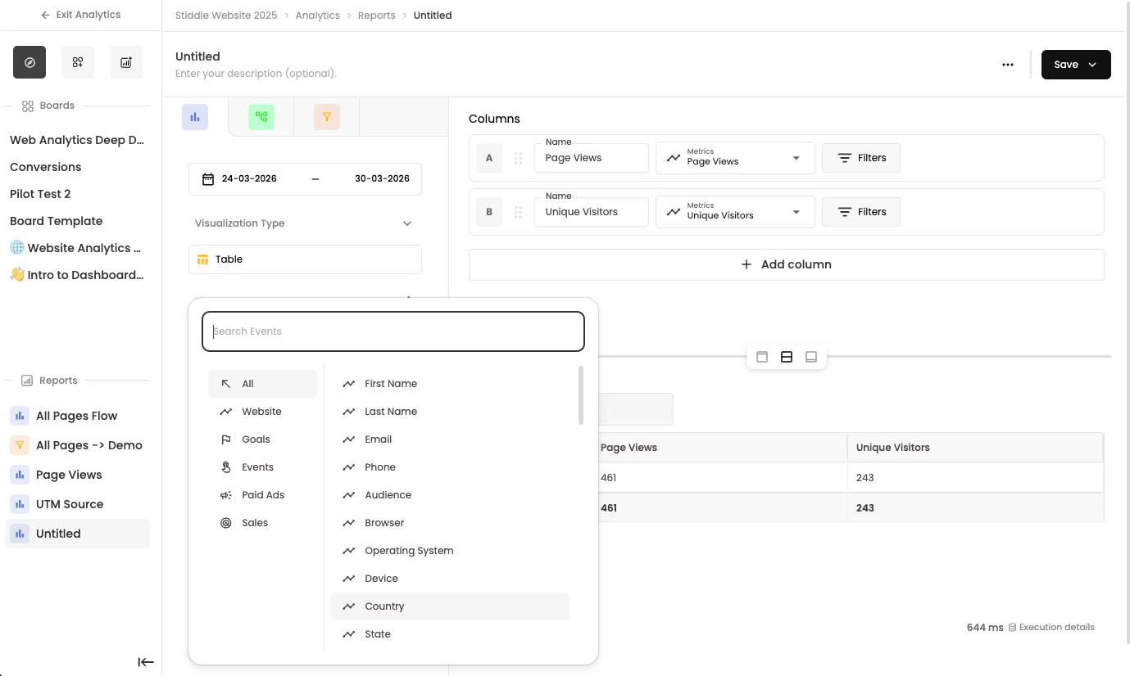Click the events list scrollbar
1130x676 pixels.
point(581,395)
